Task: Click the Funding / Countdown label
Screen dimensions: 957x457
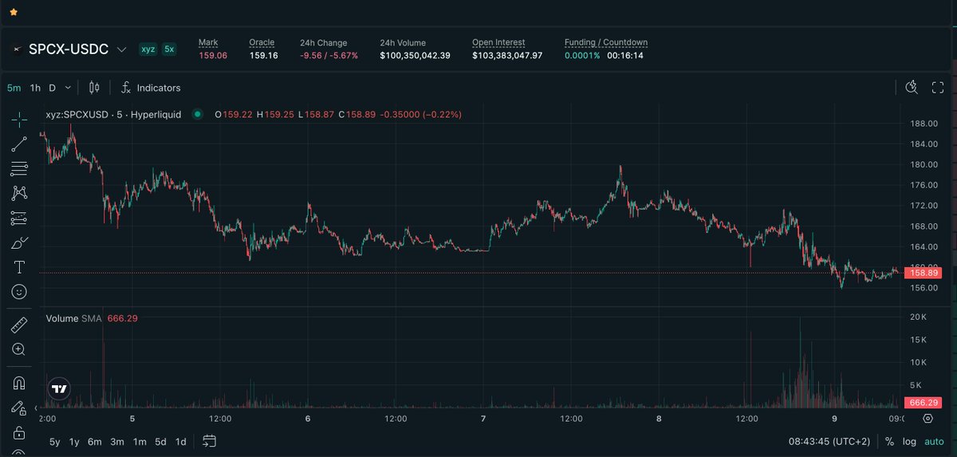Action: pyautogui.click(x=606, y=42)
